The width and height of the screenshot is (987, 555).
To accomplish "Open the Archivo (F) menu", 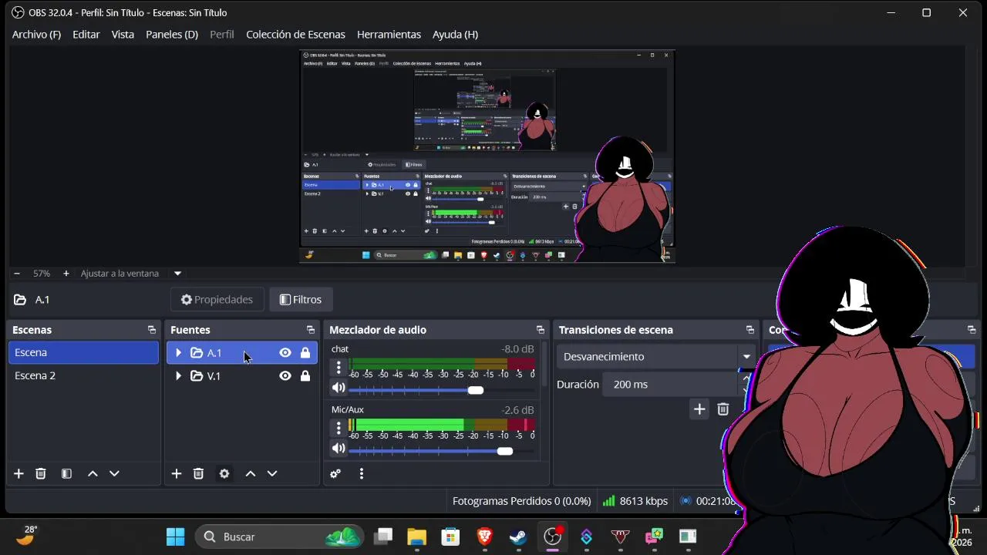I will click(x=36, y=35).
